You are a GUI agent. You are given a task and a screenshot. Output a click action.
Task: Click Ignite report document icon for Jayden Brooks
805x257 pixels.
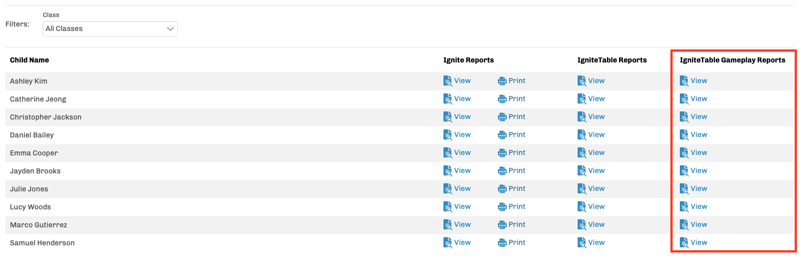tap(448, 171)
